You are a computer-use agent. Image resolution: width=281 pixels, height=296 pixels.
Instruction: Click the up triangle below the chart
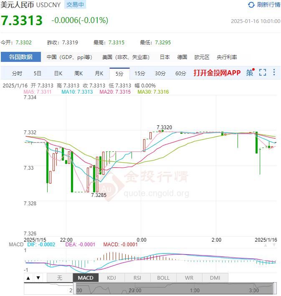[28, 278]
